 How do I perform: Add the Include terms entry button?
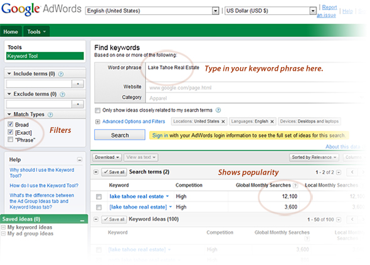tap(78, 84)
